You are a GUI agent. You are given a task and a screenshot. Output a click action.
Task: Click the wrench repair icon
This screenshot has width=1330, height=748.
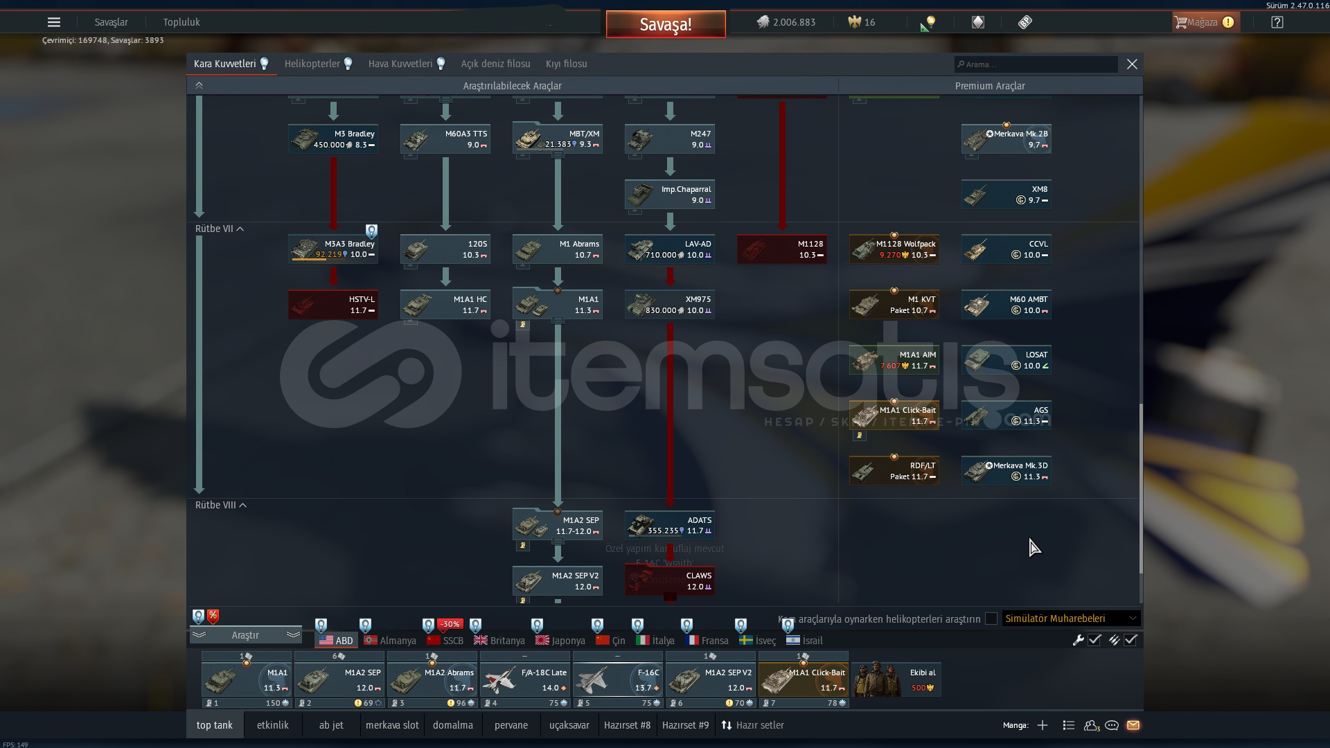pyautogui.click(x=1078, y=640)
